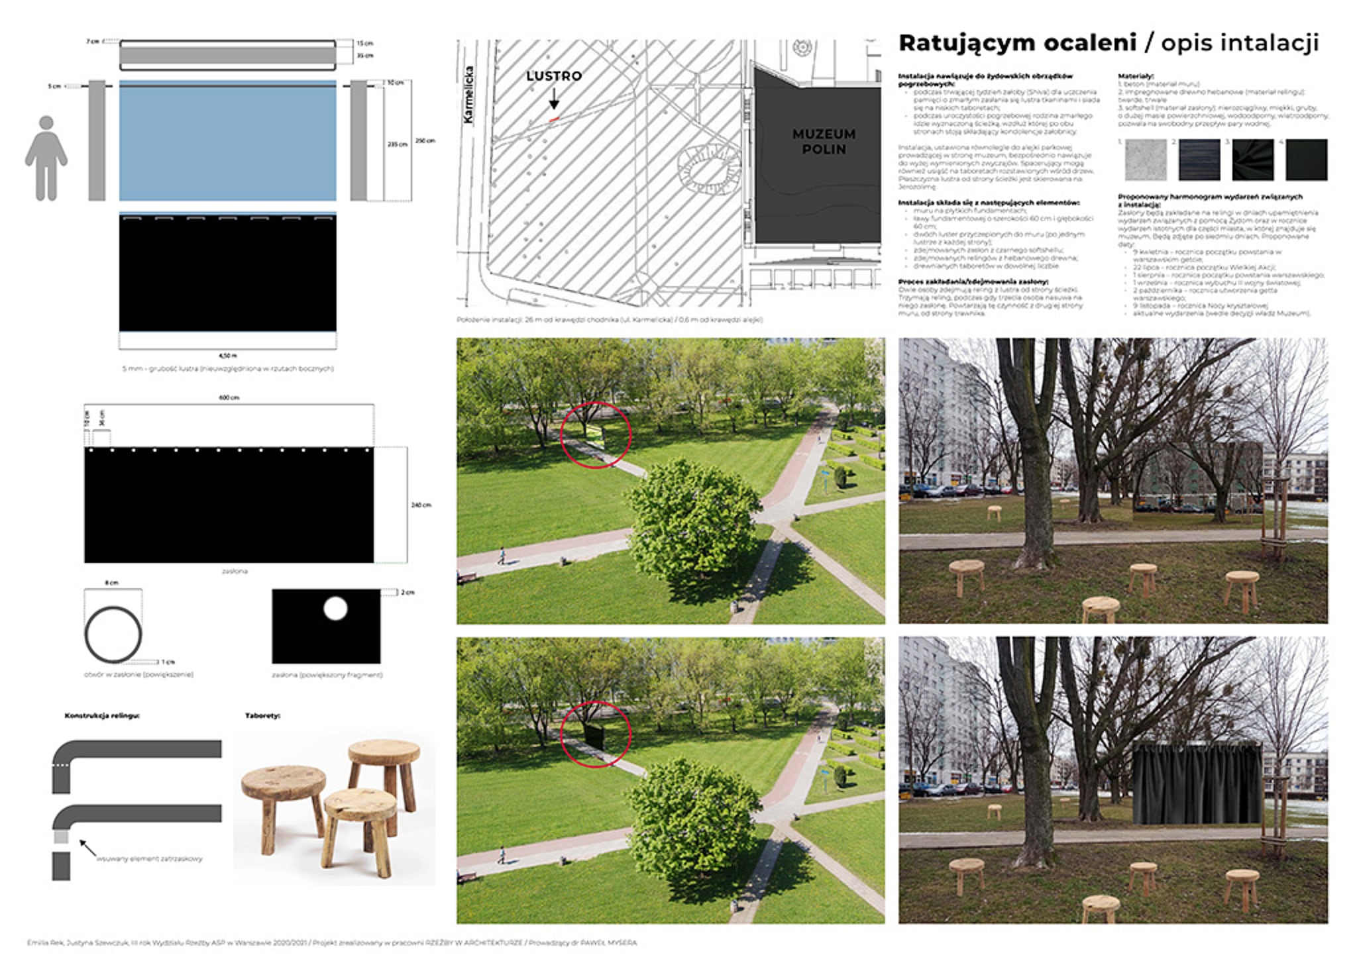Click the red circle in lower aerial photo
This screenshot has width=1357, height=959.
[596, 734]
